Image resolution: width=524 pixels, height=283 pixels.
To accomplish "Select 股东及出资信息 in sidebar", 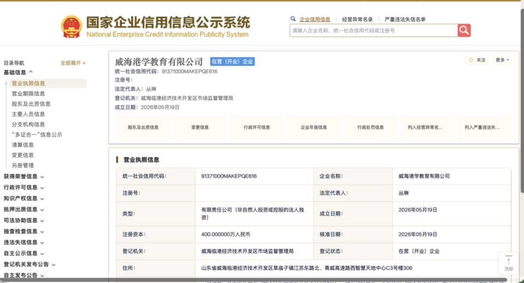I will [x=31, y=104].
